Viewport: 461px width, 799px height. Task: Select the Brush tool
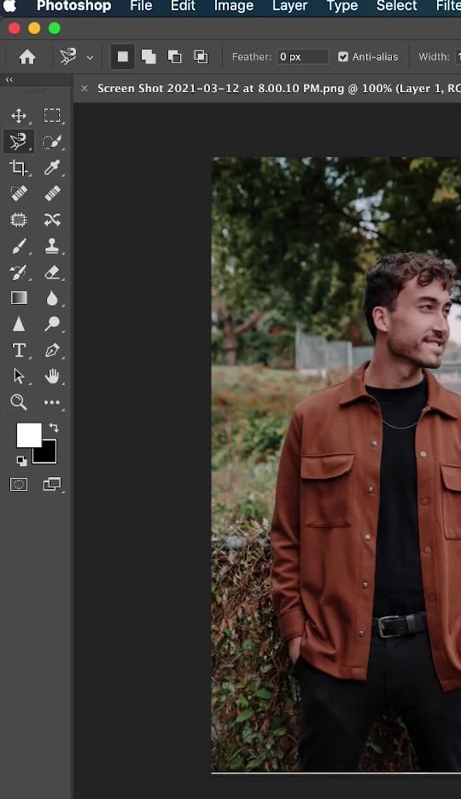point(19,246)
